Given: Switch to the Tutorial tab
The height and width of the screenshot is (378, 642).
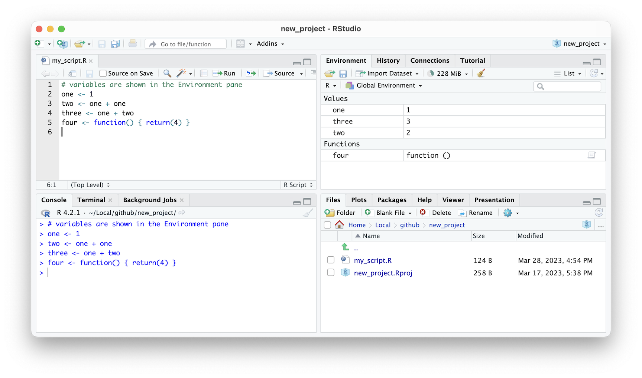Looking at the screenshot, I should 473,60.
